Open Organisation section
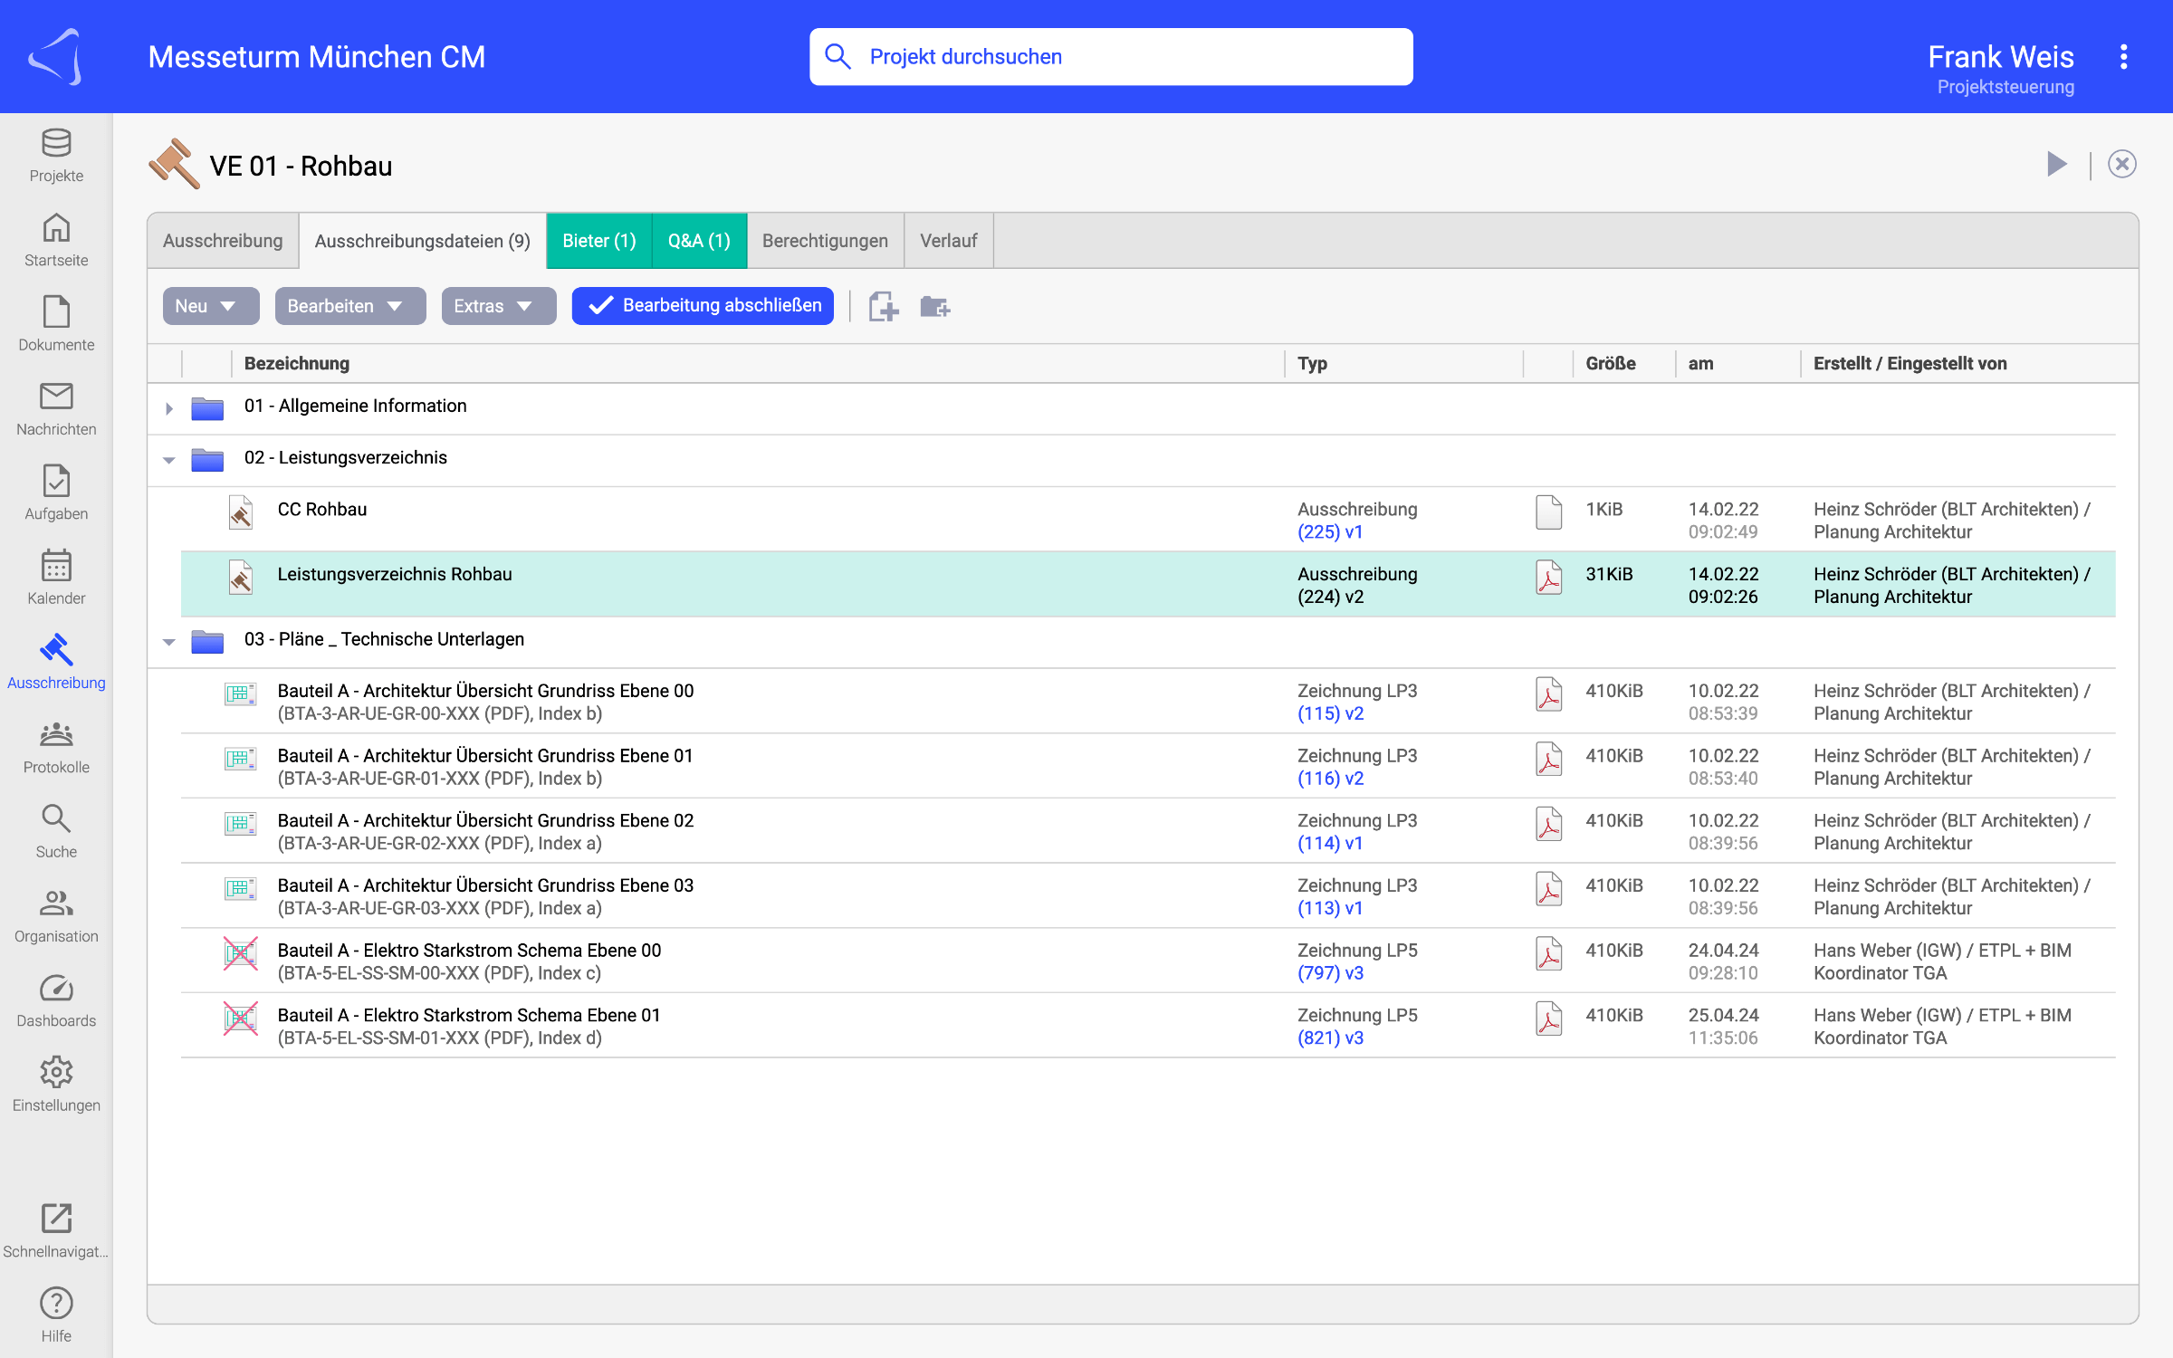Image resolution: width=2173 pixels, height=1358 pixels. 56,916
